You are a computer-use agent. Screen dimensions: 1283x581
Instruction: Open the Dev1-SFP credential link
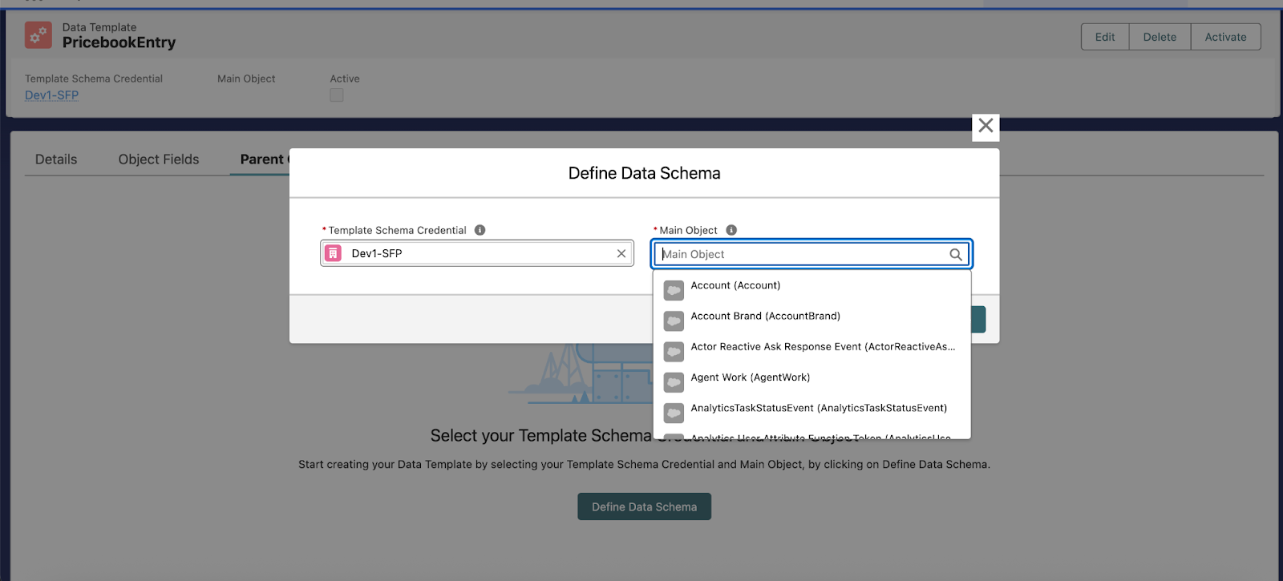(x=51, y=95)
